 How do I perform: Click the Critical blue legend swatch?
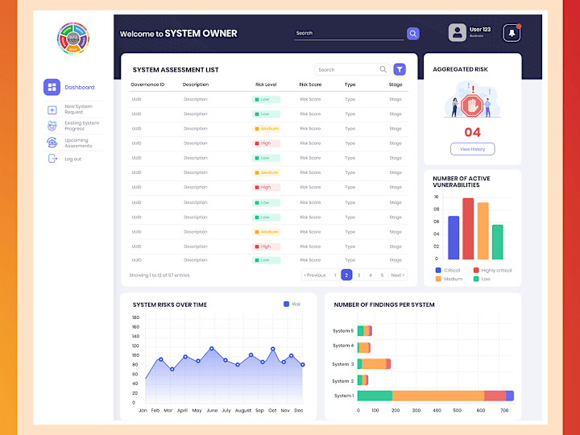(x=438, y=271)
